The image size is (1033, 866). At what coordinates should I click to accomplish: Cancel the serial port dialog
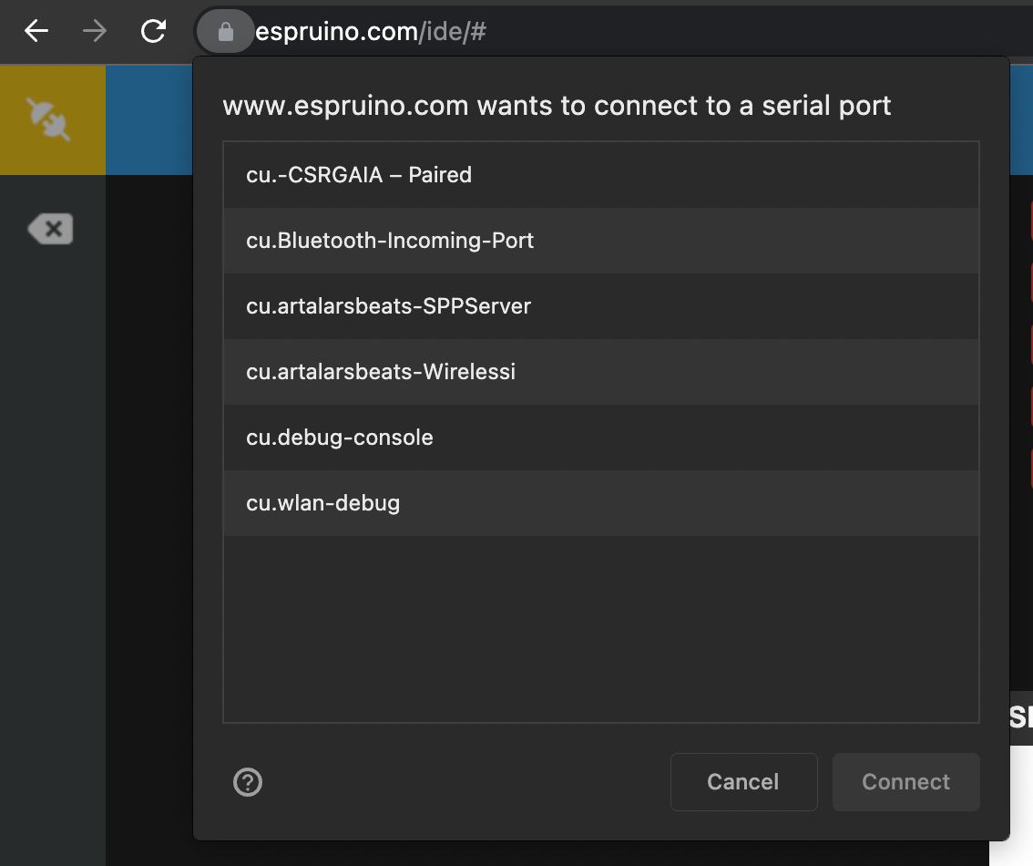click(x=743, y=782)
